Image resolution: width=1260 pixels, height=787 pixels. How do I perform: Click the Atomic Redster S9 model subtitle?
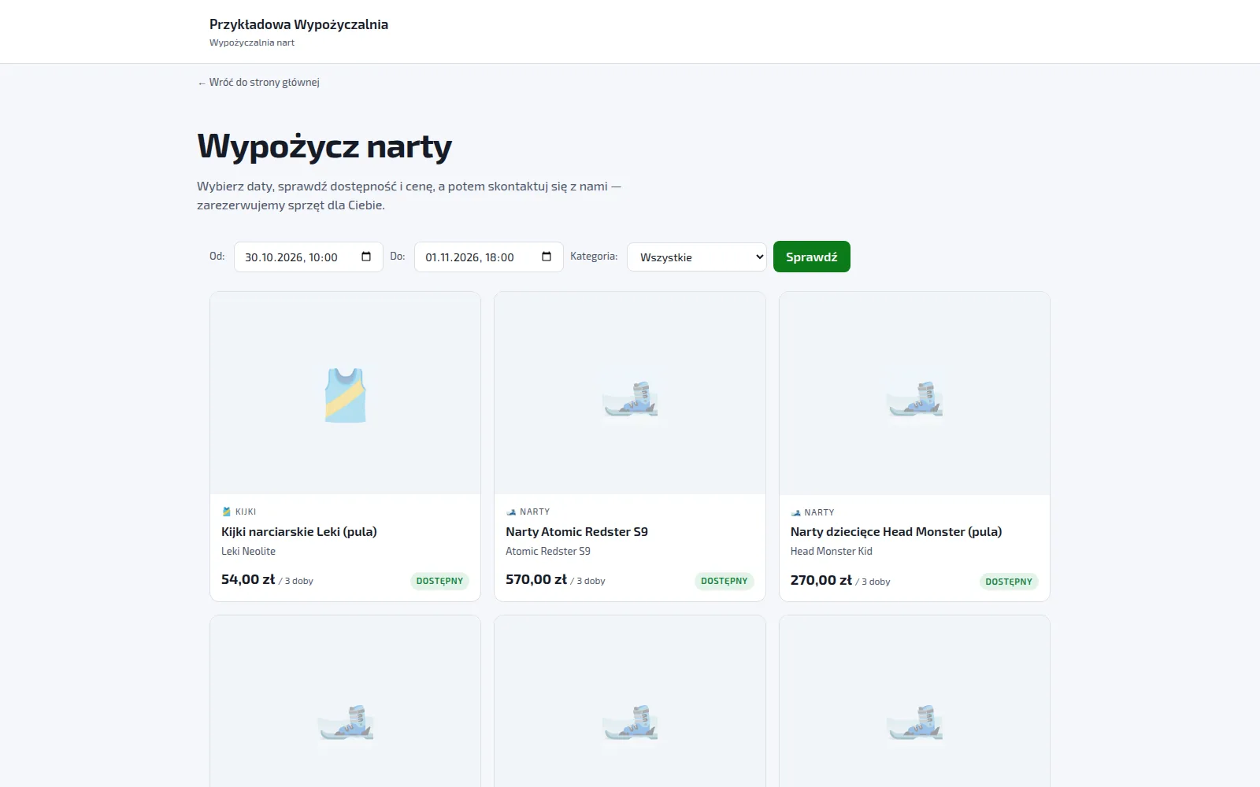548,551
